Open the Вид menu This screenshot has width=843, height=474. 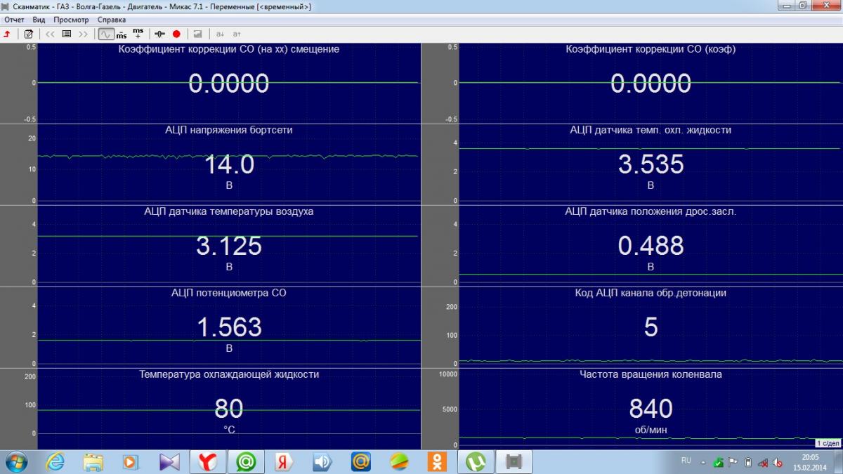point(39,20)
